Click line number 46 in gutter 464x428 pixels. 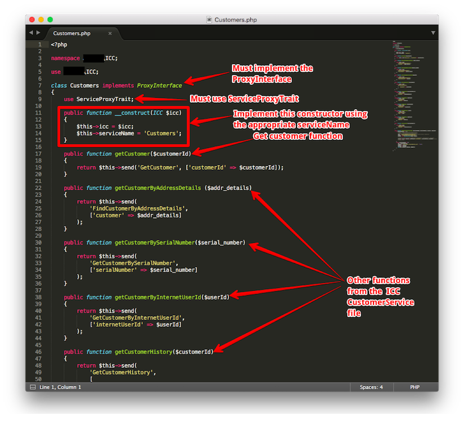38,352
